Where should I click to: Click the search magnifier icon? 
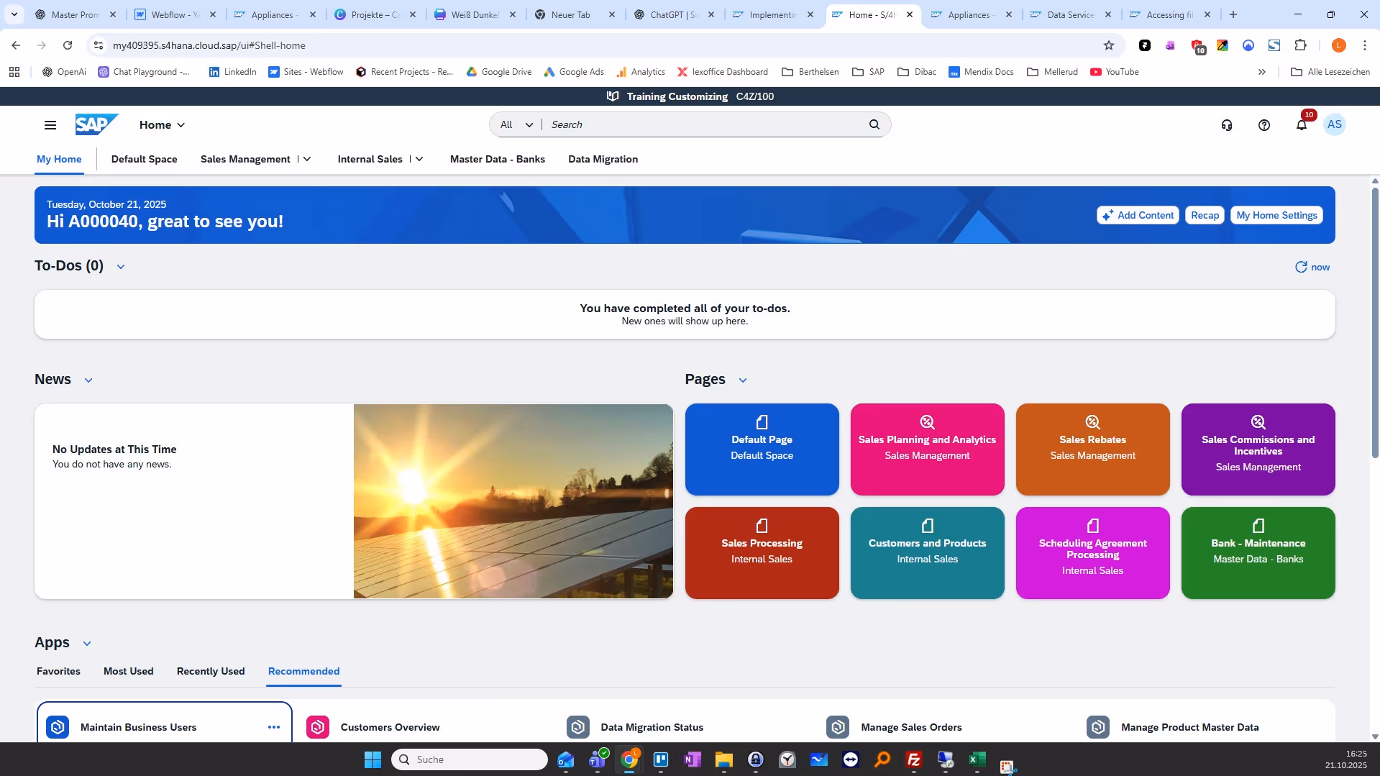[x=874, y=124]
